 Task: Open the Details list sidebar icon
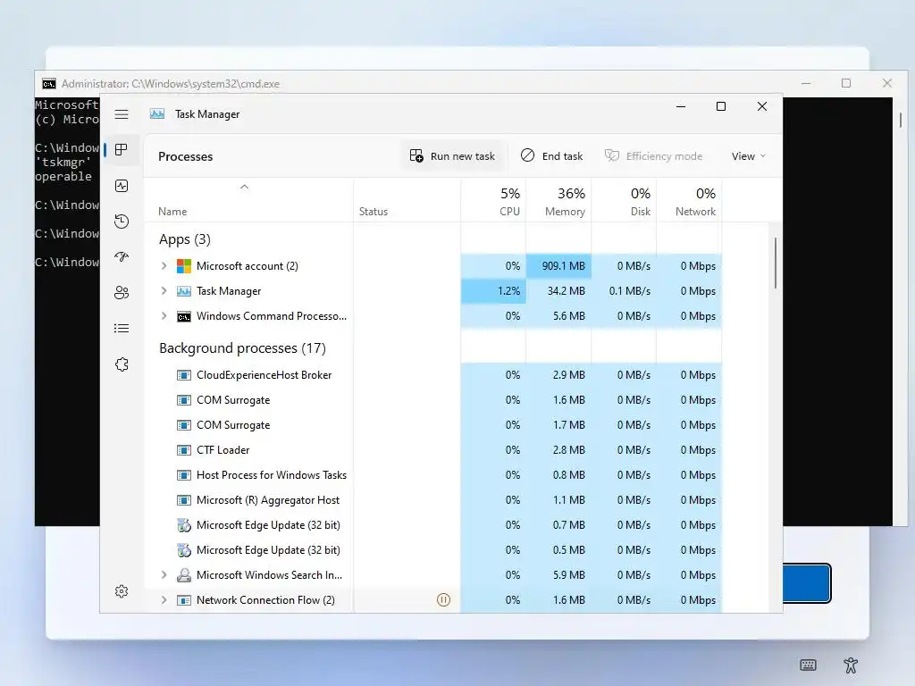click(122, 329)
